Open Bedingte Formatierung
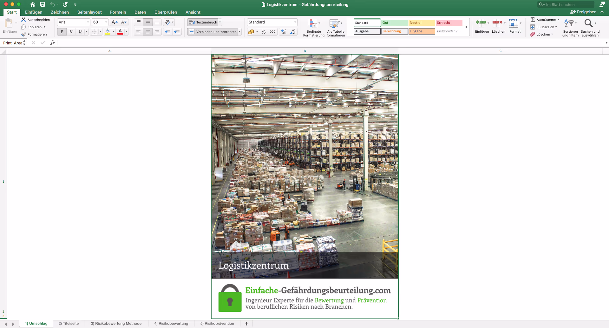 [x=314, y=28]
